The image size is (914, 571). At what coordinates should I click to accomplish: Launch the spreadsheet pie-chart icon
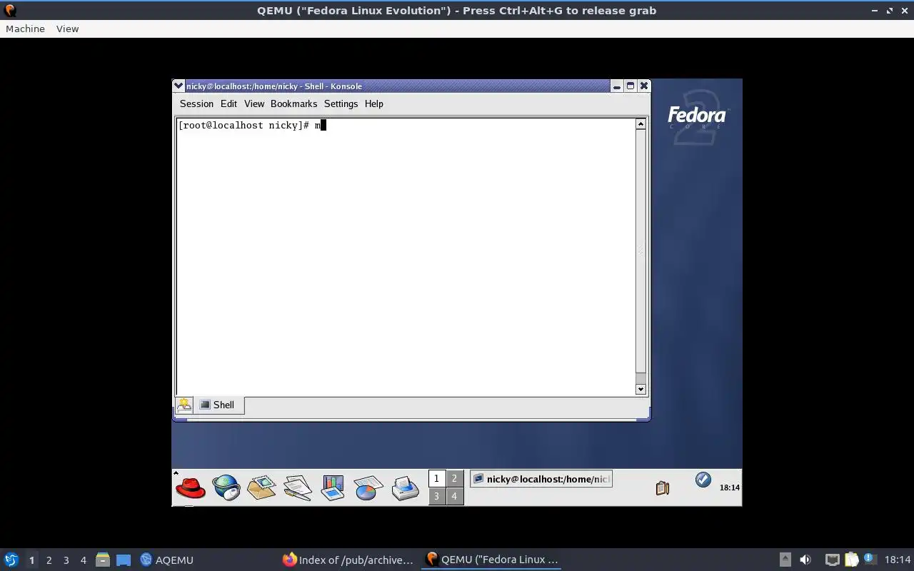(368, 488)
